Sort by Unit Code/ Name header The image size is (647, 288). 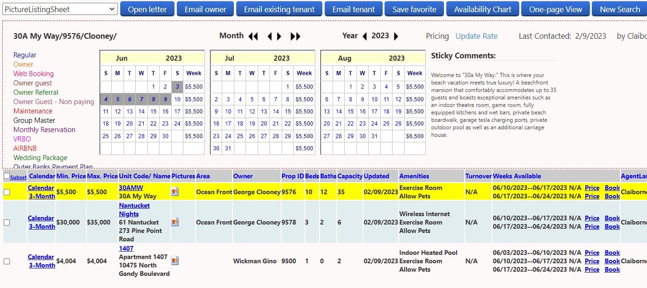click(145, 176)
